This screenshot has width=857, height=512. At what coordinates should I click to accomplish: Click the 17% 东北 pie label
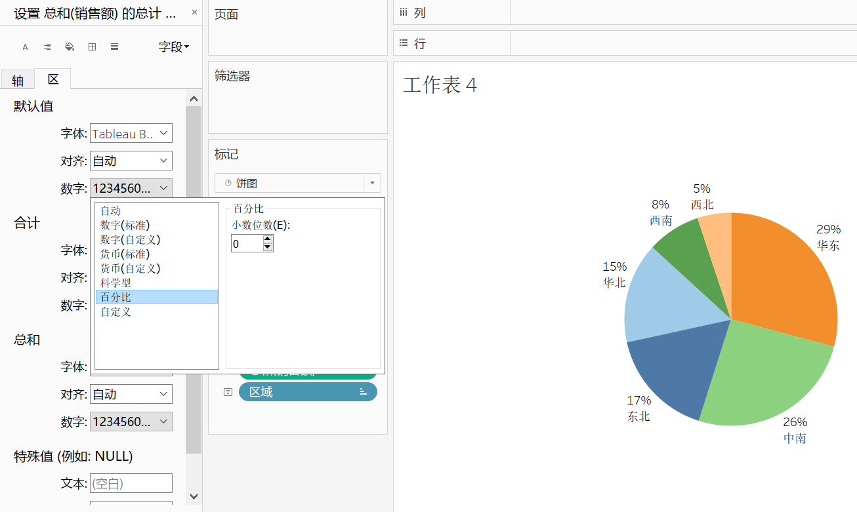click(638, 408)
